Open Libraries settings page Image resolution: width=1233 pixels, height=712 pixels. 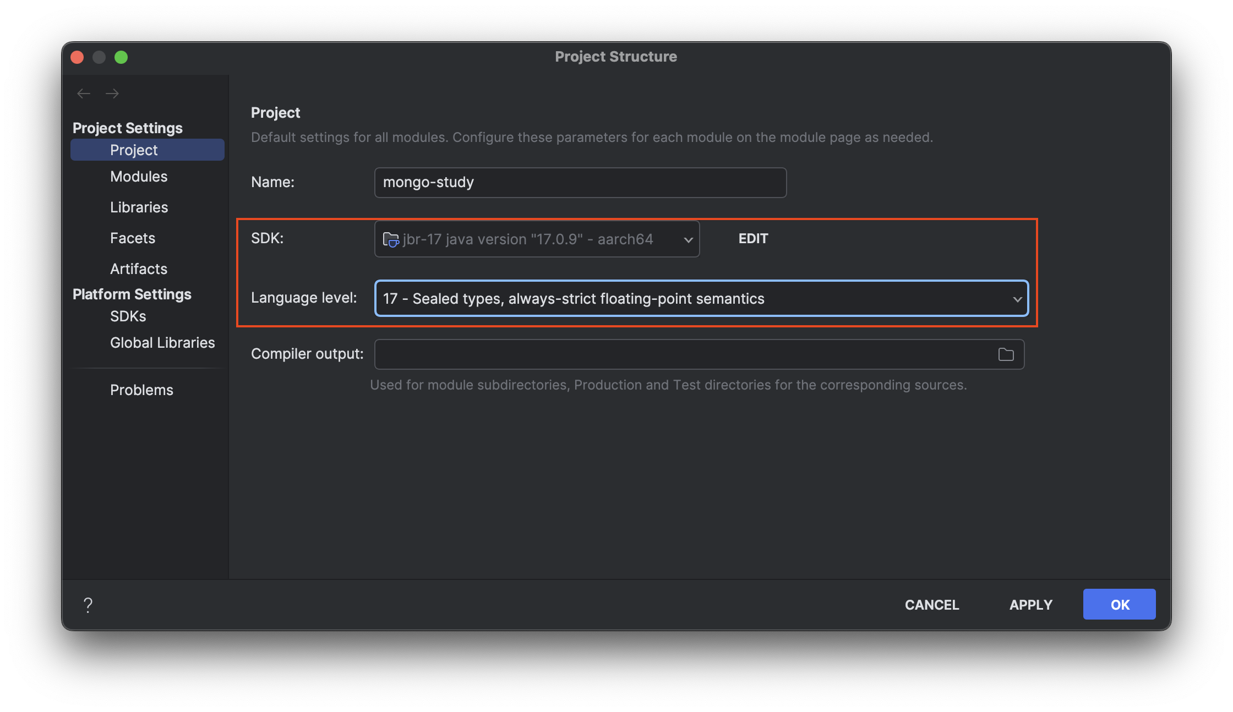coord(139,207)
